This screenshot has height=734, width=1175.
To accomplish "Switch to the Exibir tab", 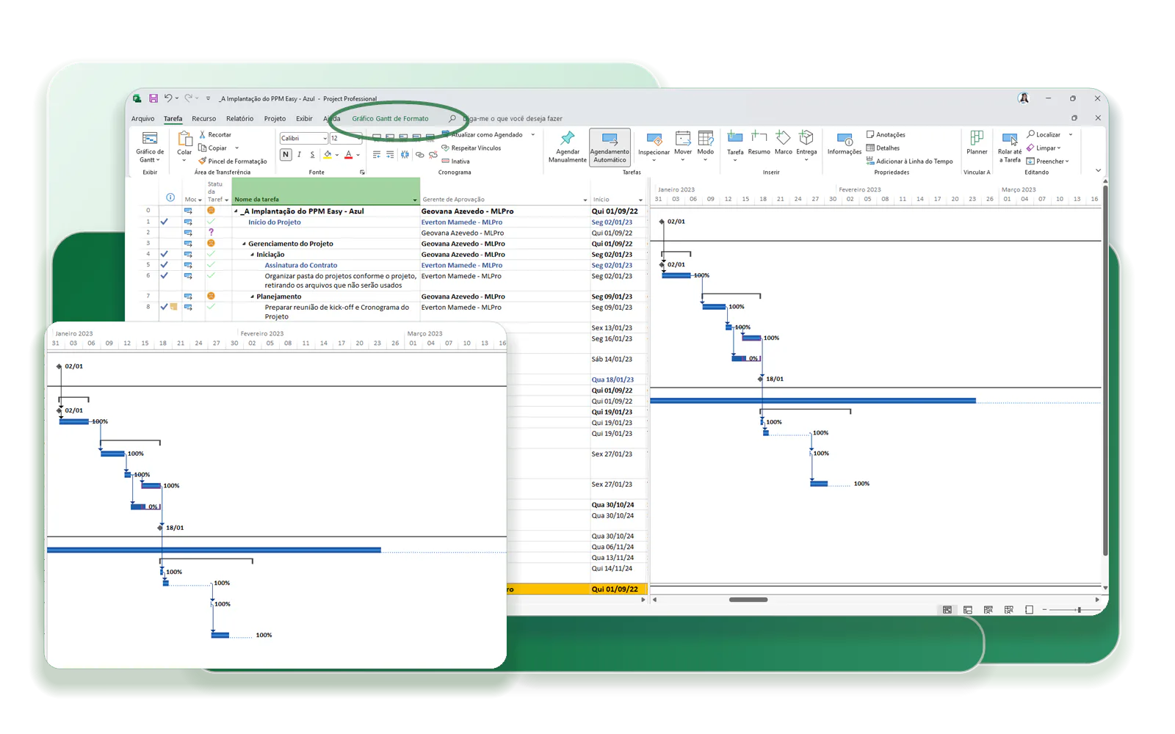I will (304, 119).
